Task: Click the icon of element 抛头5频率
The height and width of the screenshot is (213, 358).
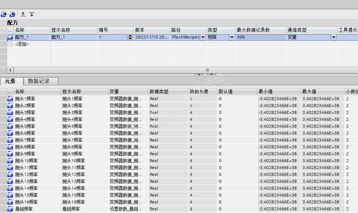Action: point(10,126)
